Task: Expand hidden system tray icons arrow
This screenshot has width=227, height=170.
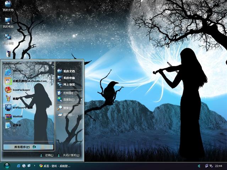Action: tap(199, 166)
